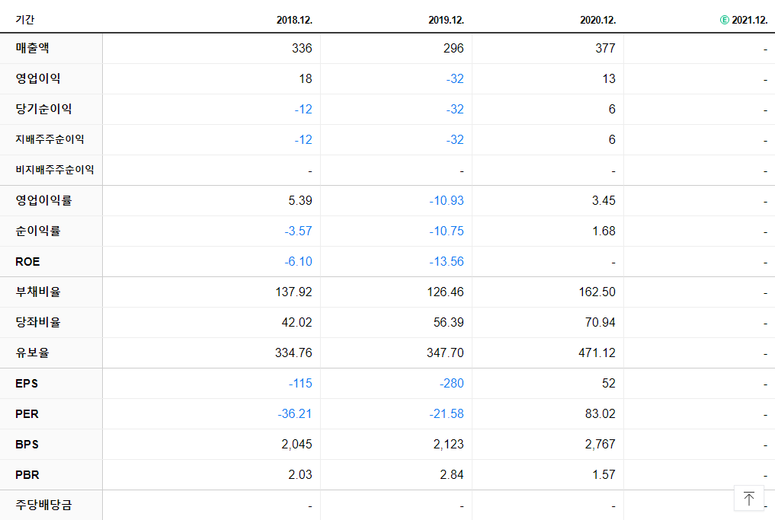Click the green E estimate icon beside 2021.12.
The width and height of the screenshot is (775, 520).
click(x=725, y=20)
